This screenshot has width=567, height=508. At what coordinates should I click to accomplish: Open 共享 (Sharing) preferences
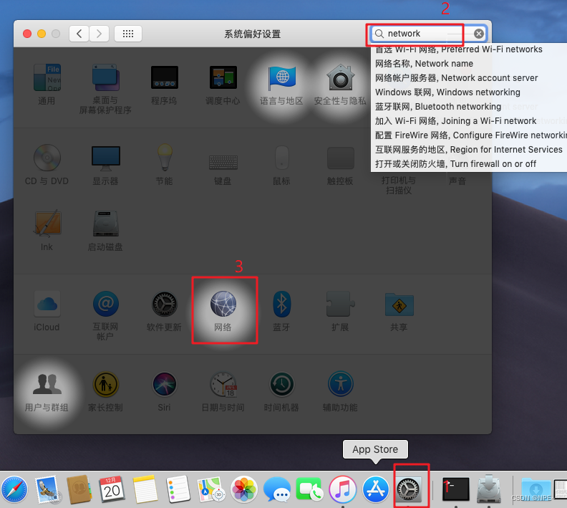click(x=399, y=312)
